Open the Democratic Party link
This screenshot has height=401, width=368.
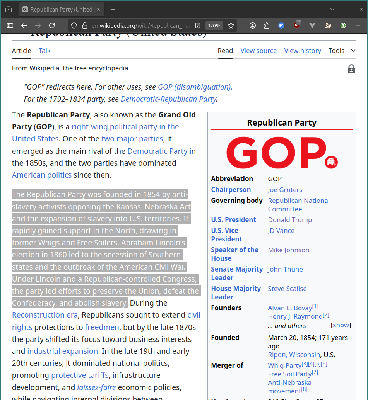tap(157, 151)
